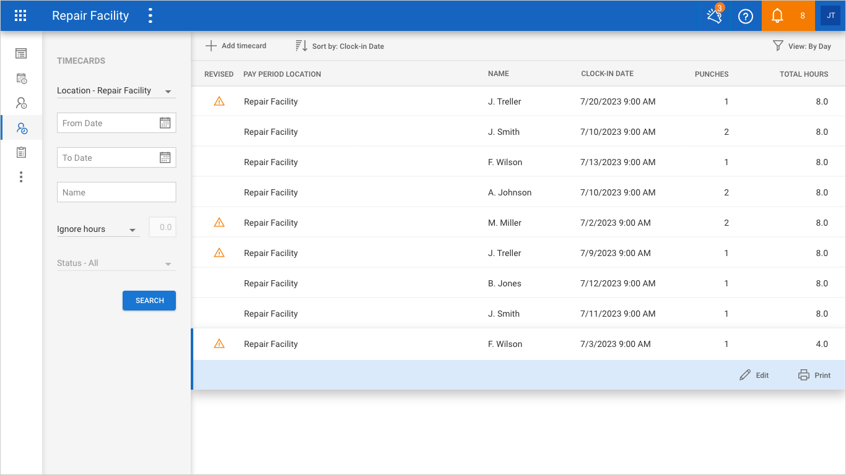Click the PAY PERIOD LOCATION column header
The image size is (846, 475).
coord(282,74)
